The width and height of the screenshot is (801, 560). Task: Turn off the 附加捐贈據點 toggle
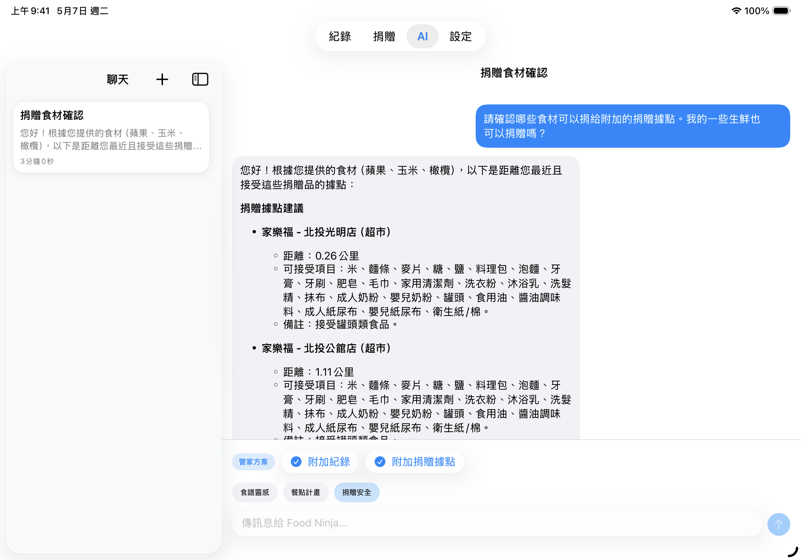[415, 462]
